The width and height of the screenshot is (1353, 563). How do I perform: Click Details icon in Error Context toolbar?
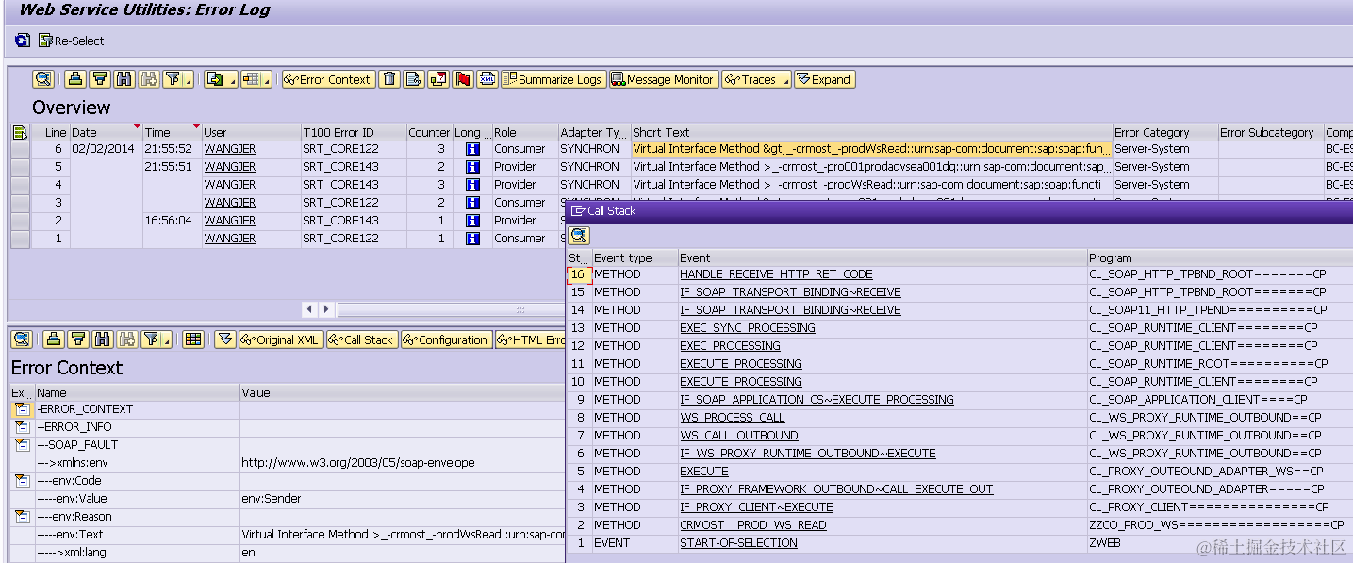22,339
